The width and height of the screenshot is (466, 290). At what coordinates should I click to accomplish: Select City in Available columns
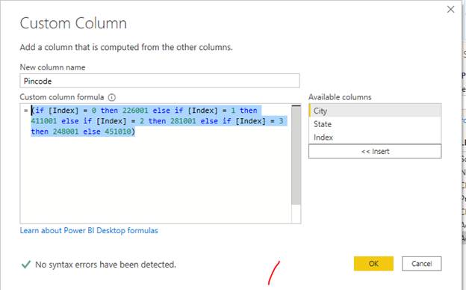click(x=375, y=111)
